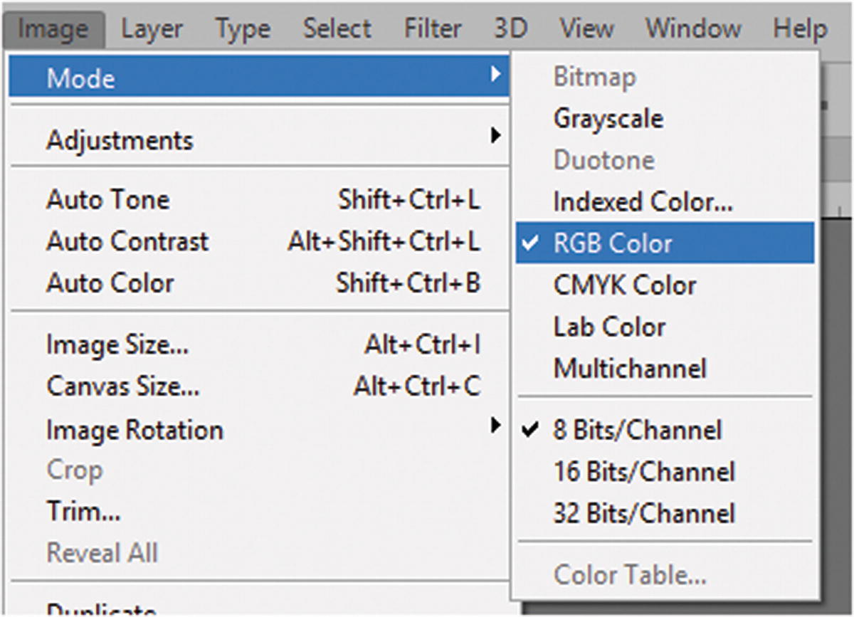This screenshot has width=854, height=617.
Task: Apply Auto Tone to image
Action: (107, 200)
